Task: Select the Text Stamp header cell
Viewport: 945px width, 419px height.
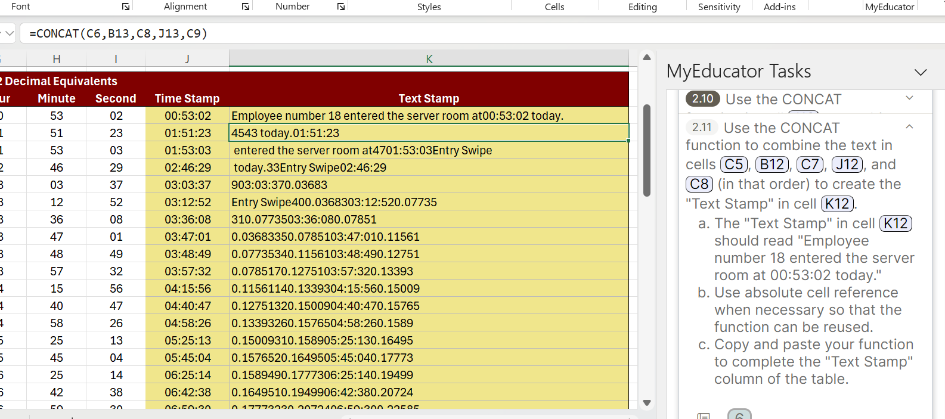Action: [429, 98]
